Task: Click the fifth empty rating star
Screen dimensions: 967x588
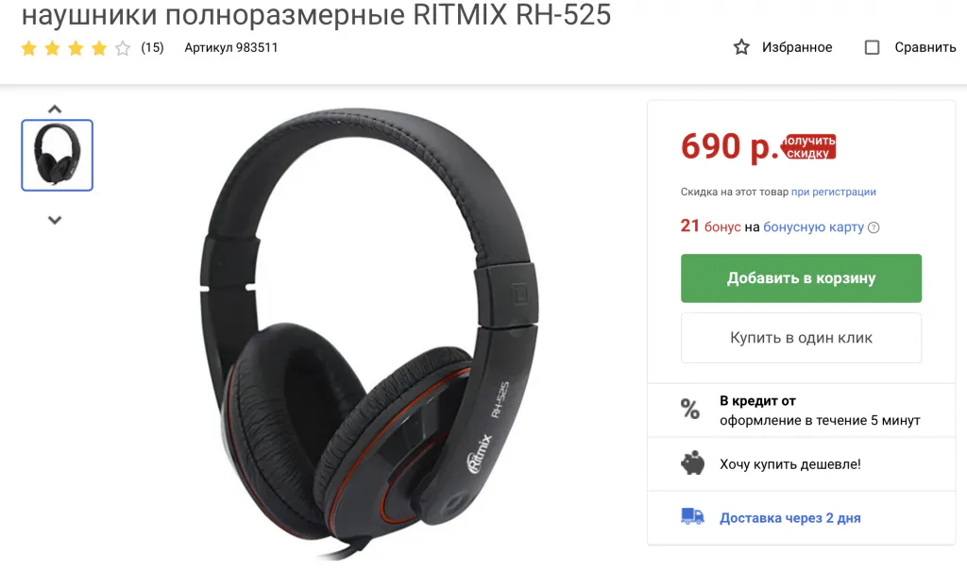Action: (x=123, y=48)
